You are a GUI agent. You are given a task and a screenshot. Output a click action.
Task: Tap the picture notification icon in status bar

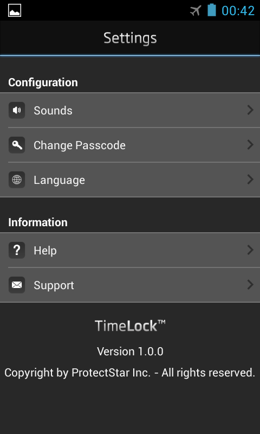point(15,10)
